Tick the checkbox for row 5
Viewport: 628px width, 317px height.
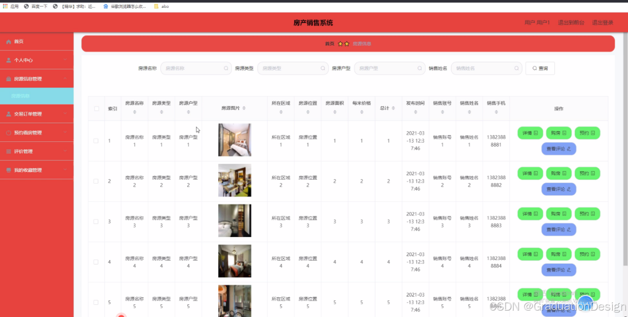coord(96,302)
